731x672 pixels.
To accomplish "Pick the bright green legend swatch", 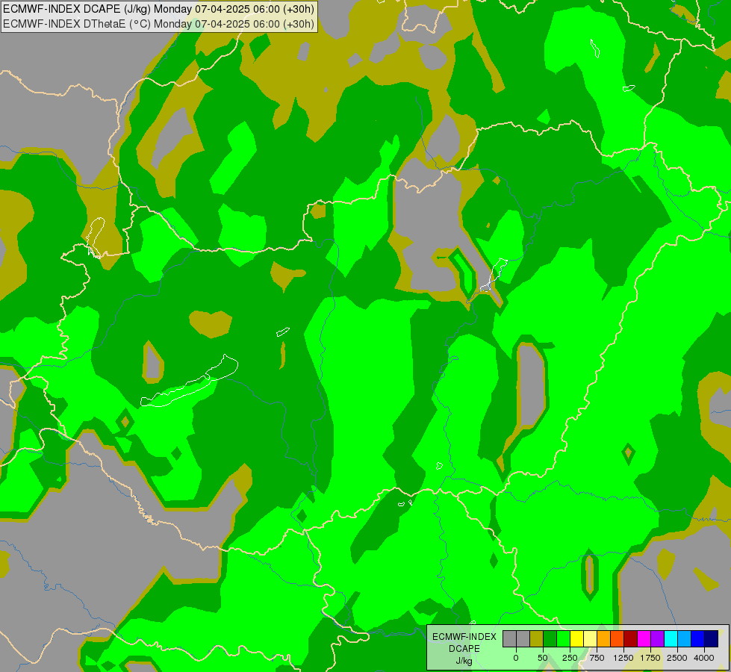I will (x=564, y=639).
